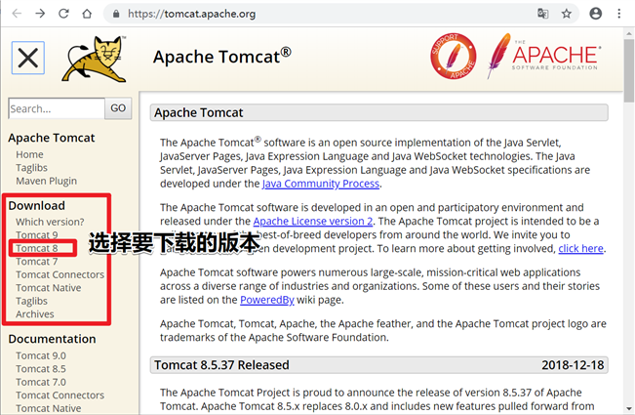Open Tomcat 7.0 documentation link

tap(41, 382)
